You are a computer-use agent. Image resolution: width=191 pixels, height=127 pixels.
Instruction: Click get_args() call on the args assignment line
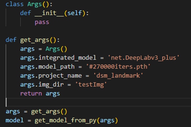pyautogui.click(x=49, y=111)
